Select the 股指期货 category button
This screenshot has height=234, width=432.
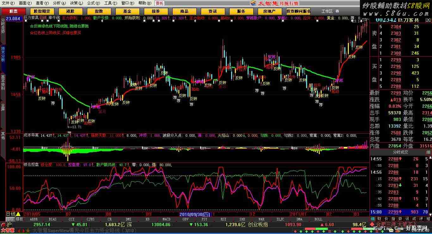tap(42, 11)
